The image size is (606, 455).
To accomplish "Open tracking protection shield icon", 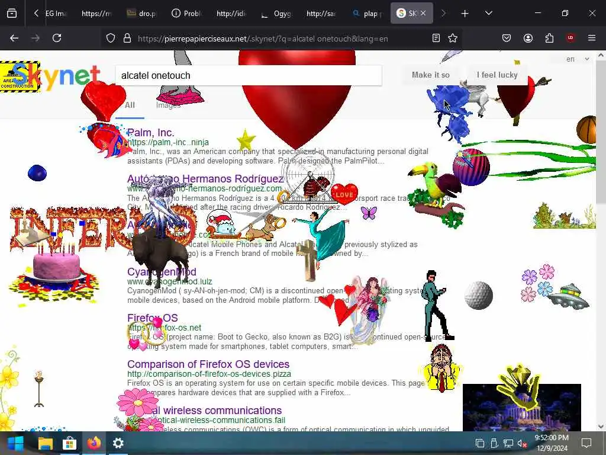I will pos(111,39).
